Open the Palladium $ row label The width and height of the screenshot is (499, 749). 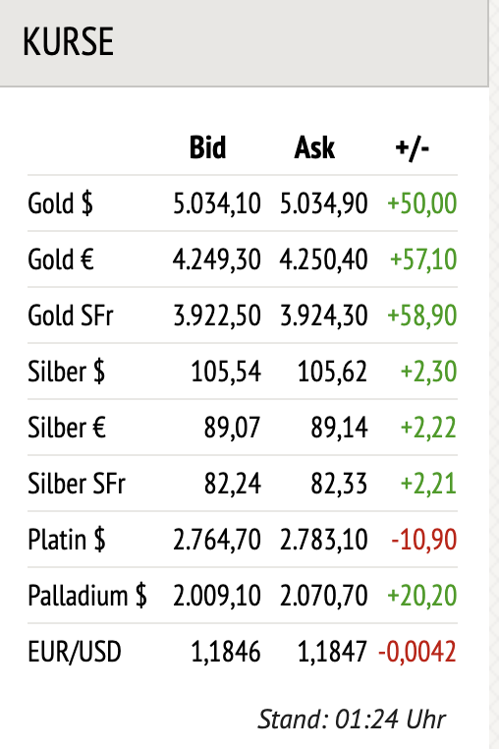(x=87, y=596)
